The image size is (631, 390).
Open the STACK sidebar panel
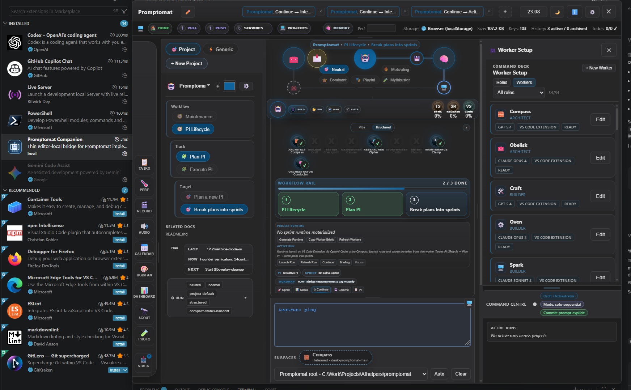[144, 362]
